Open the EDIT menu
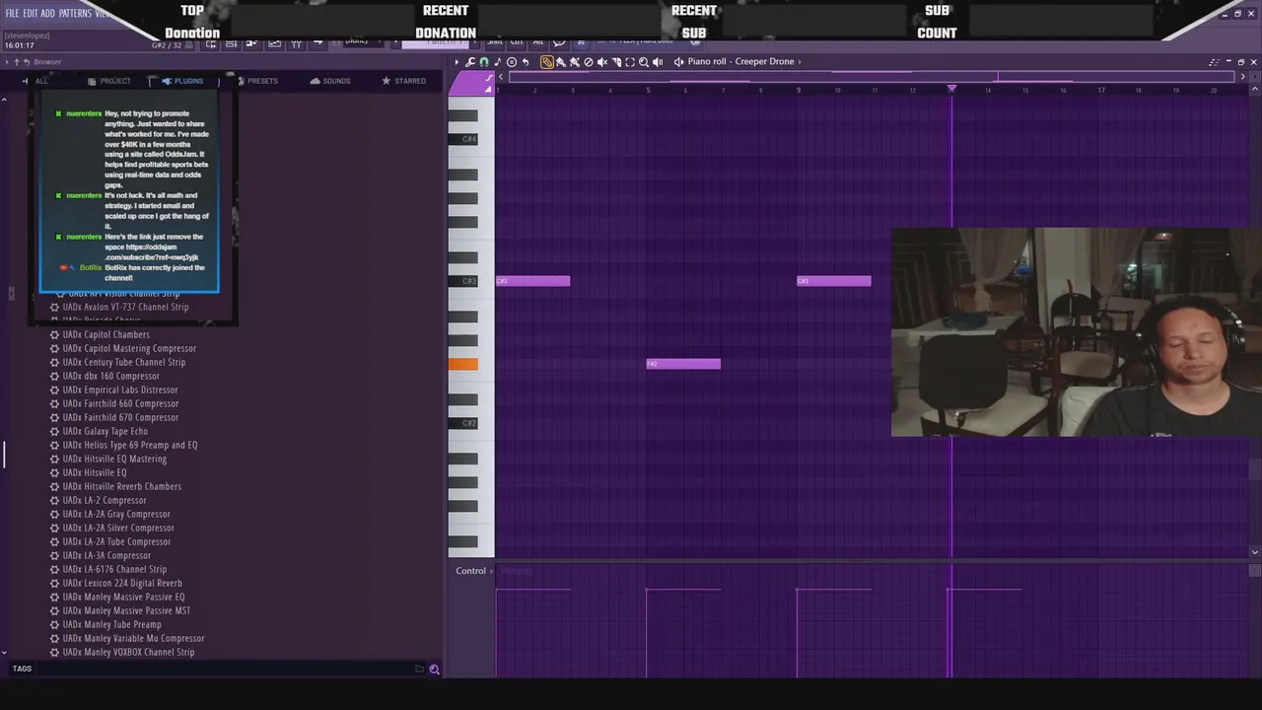1262x710 pixels. (x=31, y=13)
